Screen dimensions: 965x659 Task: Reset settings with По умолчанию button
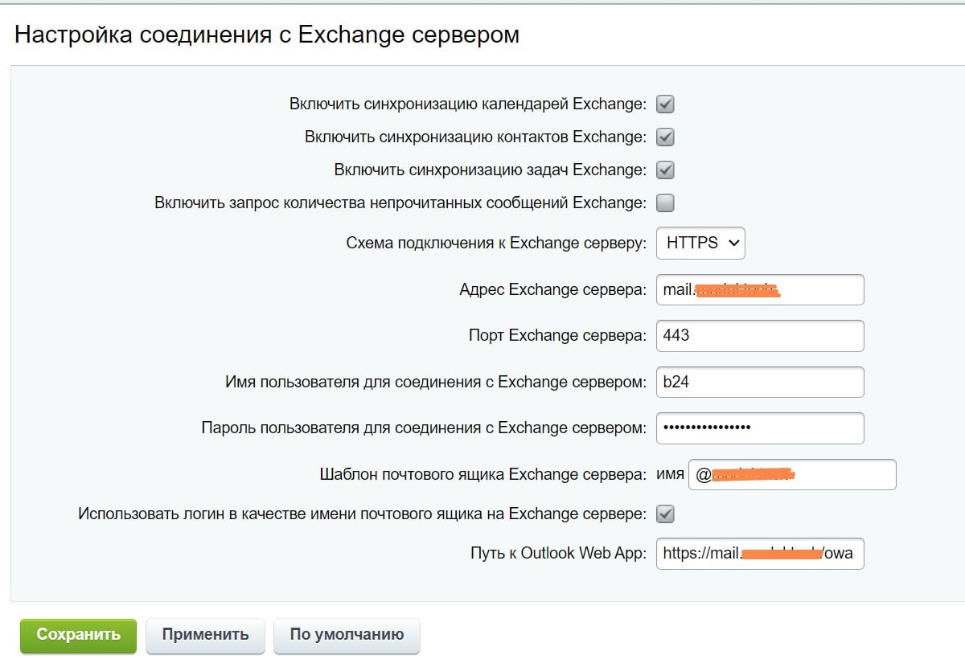[x=347, y=635]
